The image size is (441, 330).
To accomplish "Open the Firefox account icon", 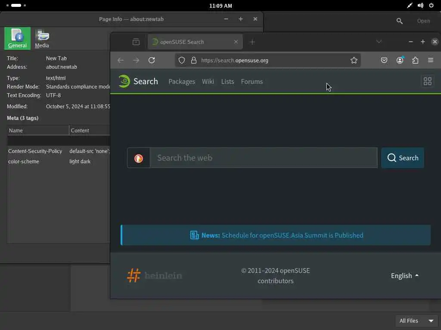I will pyautogui.click(x=400, y=60).
